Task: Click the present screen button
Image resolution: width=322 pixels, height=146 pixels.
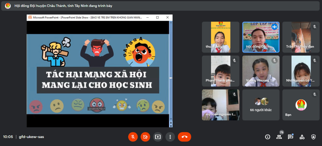Action: (158, 137)
